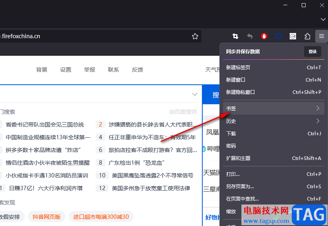Viewport: 328px width, 226px height.
Task: Expand the search box dropdown arrow
Action: pos(195,94)
